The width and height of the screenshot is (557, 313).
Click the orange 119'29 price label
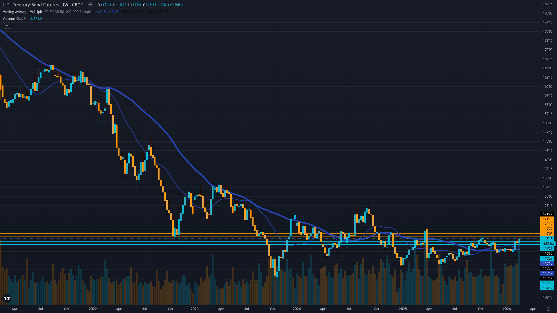547,229
